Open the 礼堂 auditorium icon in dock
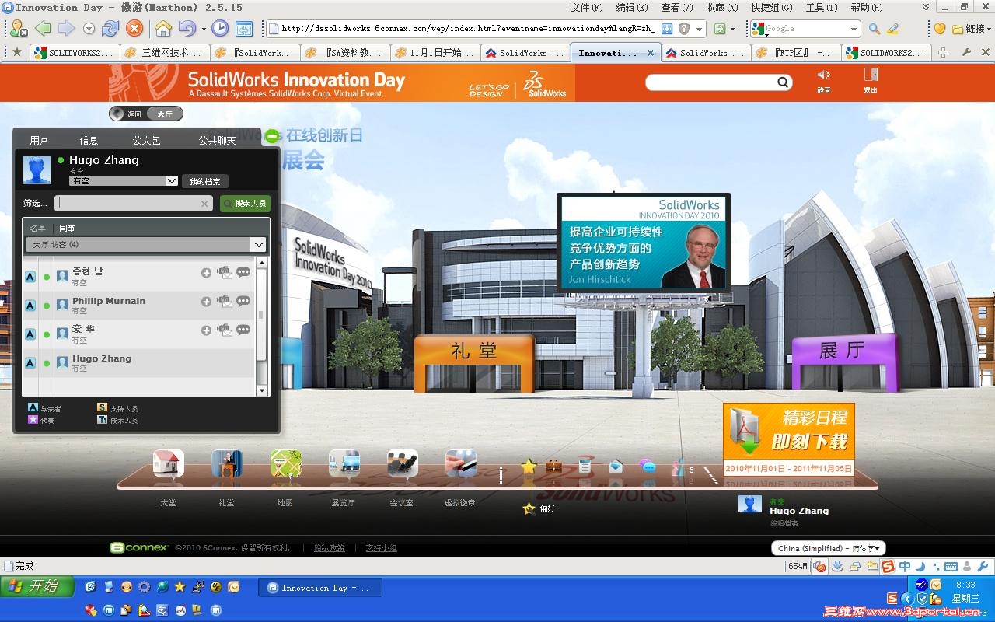The image size is (995, 622). [x=227, y=463]
